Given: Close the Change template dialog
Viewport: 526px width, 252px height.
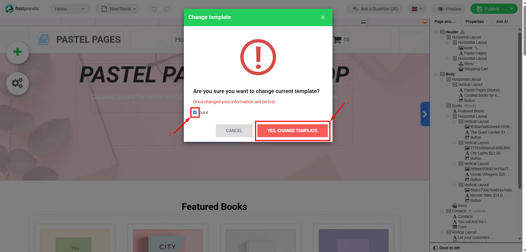Looking at the screenshot, I should [323, 17].
